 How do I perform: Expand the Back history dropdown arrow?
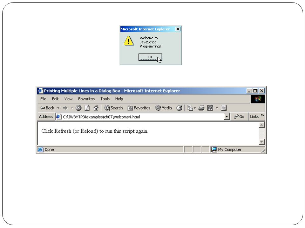pyautogui.click(x=58, y=108)
